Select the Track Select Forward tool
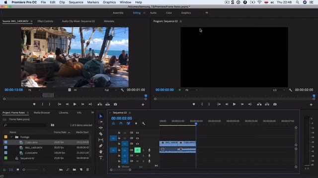The width and height of the screenshot is (318, 178). pyautogui.click(x=100, y=122)
